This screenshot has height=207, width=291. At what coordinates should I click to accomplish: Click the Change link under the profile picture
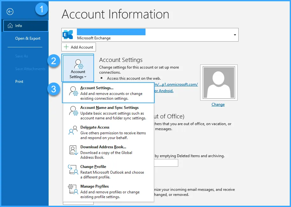[218, 104]
